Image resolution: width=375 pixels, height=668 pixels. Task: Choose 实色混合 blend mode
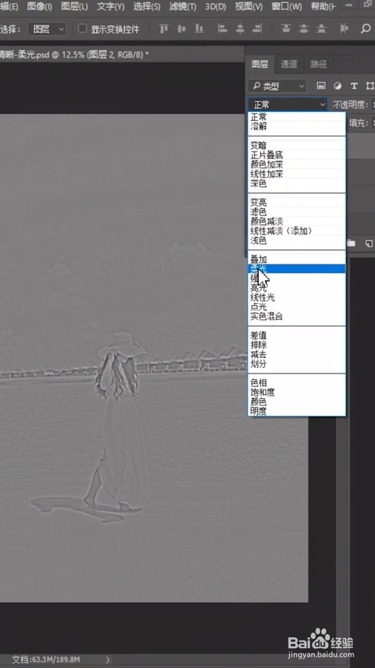(296, 316)
